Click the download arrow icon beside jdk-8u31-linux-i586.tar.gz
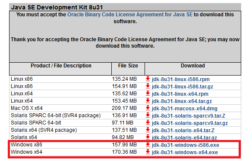 (x=148, y=86)
